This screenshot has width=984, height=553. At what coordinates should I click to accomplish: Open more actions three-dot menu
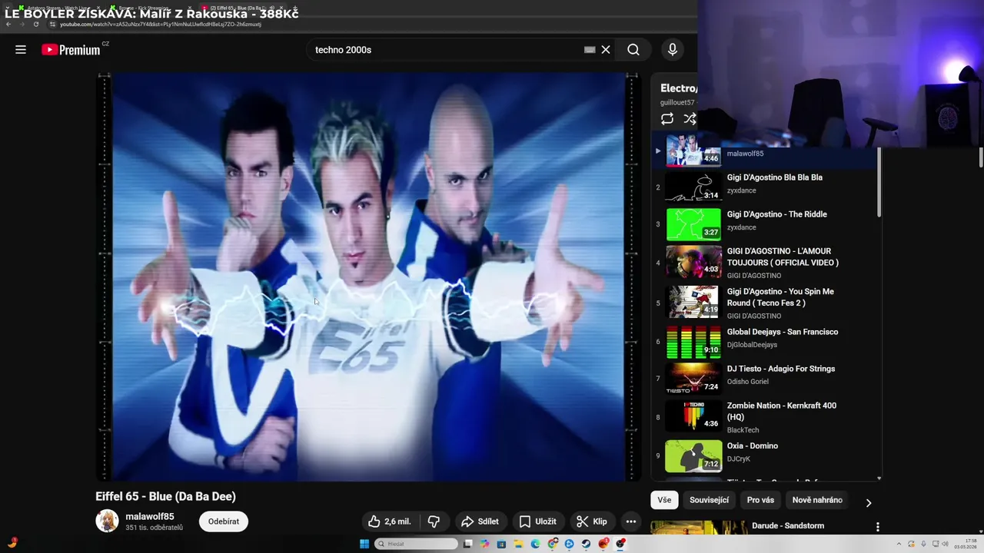(x=631, y=522)
